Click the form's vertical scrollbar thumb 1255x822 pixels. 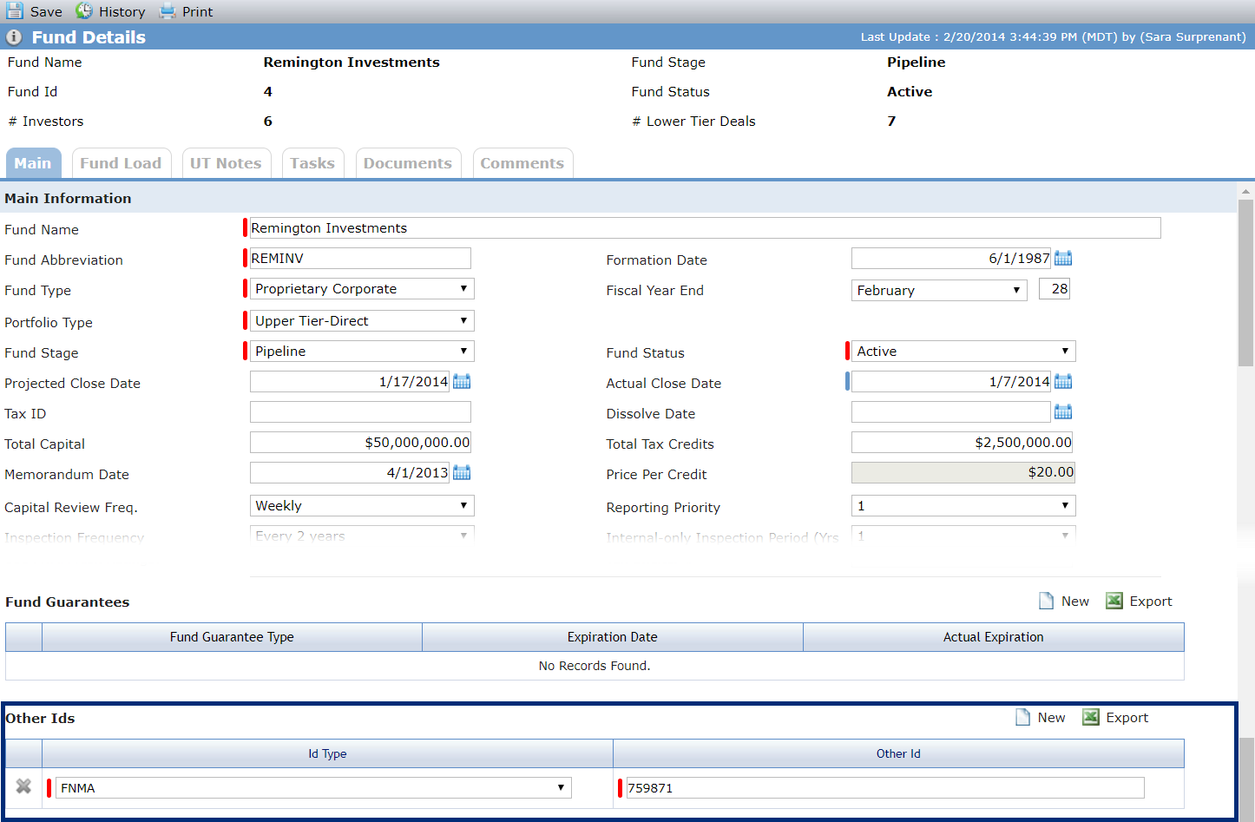[1246, 283]
